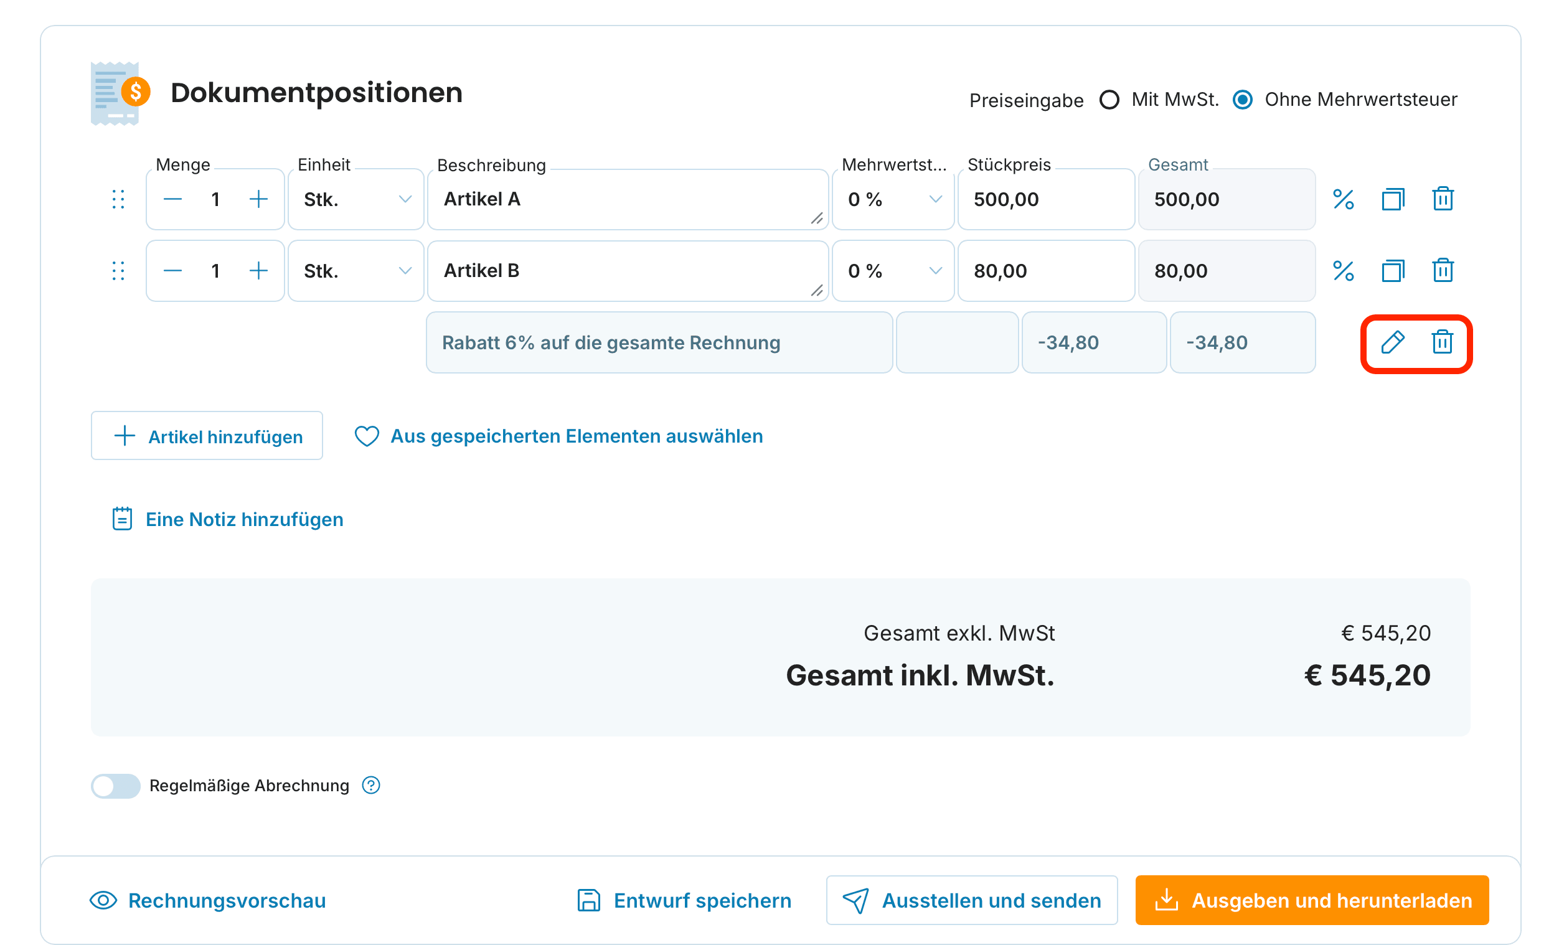Delete Artikel B using trash icon
The image size is (1559, 945).
click(1443, 270)
